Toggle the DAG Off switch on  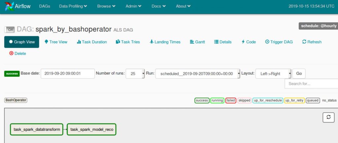[10, 30]
